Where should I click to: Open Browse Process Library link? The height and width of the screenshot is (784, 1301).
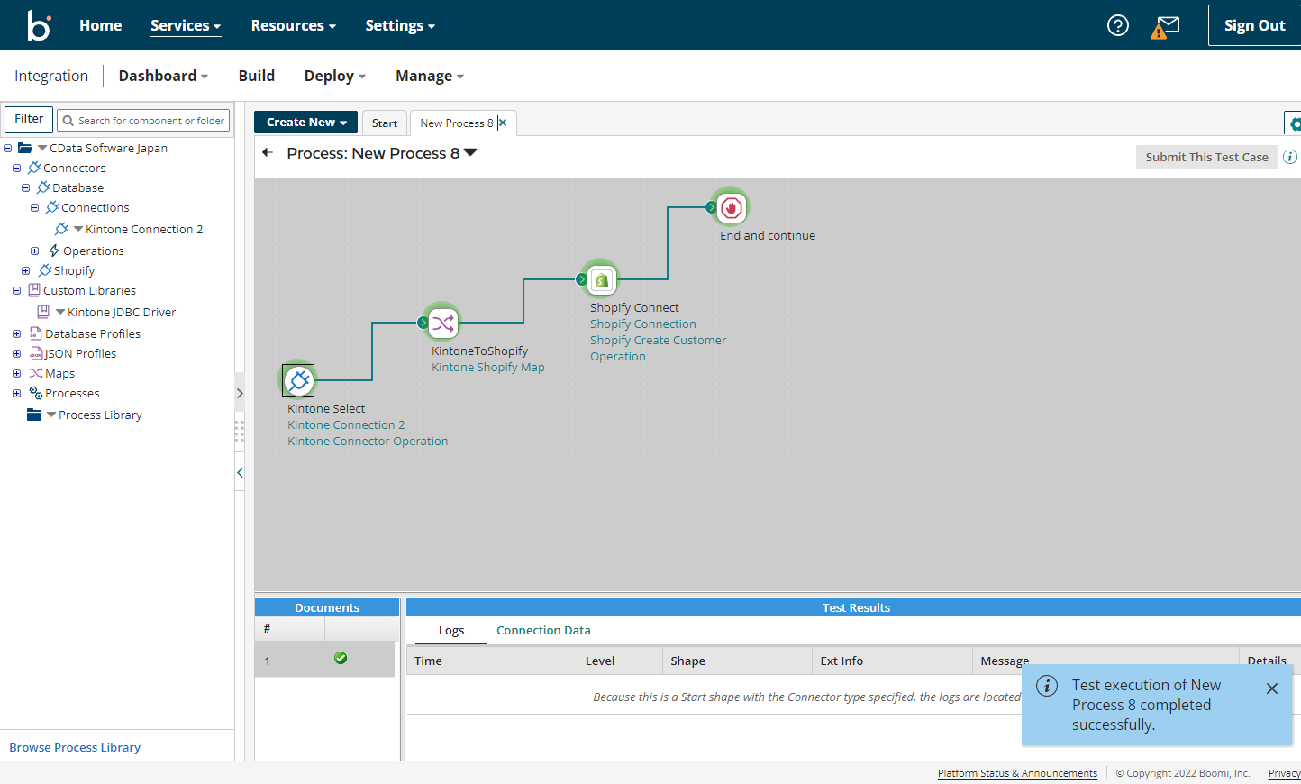[75, 747]
